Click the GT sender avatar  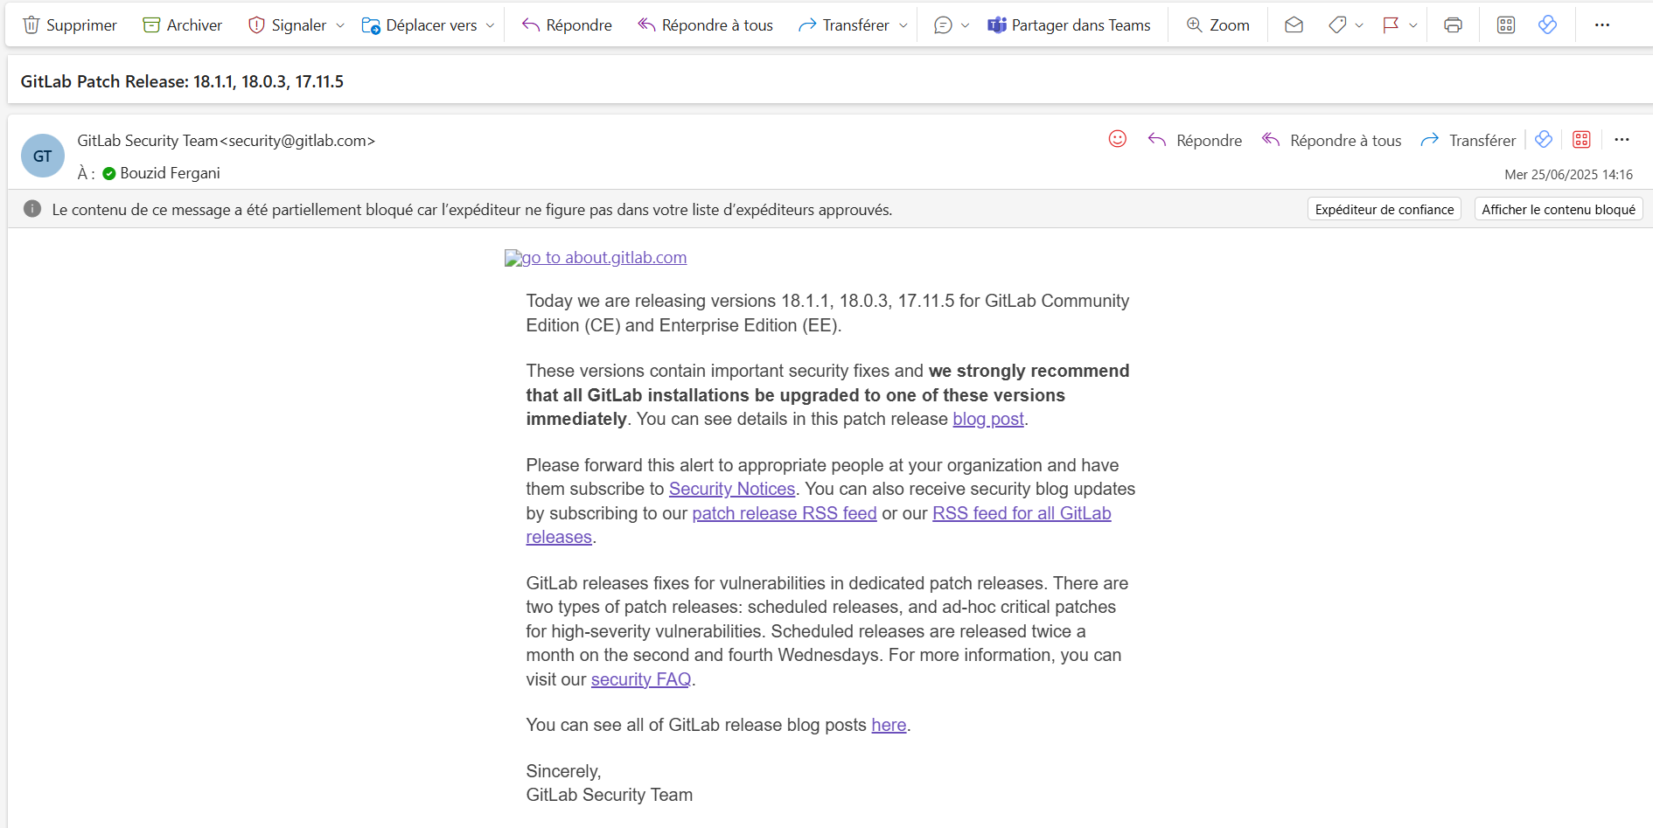[43, 156]
